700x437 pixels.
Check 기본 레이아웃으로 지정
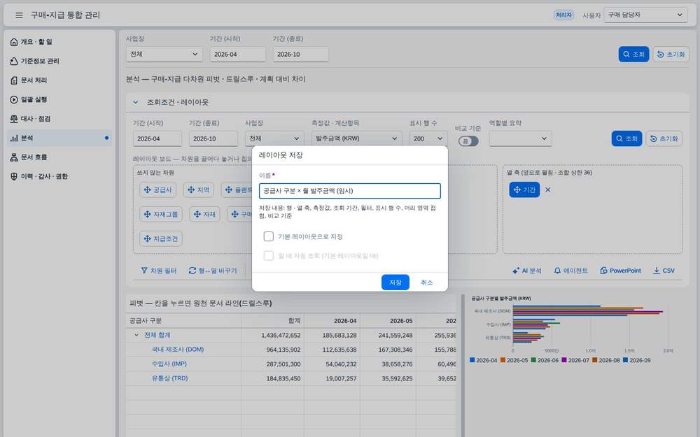click(268, 236)
